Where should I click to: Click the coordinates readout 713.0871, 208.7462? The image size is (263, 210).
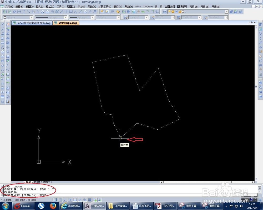click(x=18, y=200)
